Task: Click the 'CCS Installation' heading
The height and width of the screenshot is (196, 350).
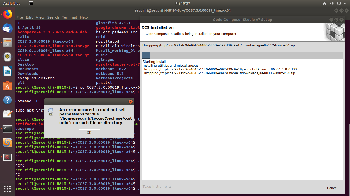Action: tap(158, 27)
